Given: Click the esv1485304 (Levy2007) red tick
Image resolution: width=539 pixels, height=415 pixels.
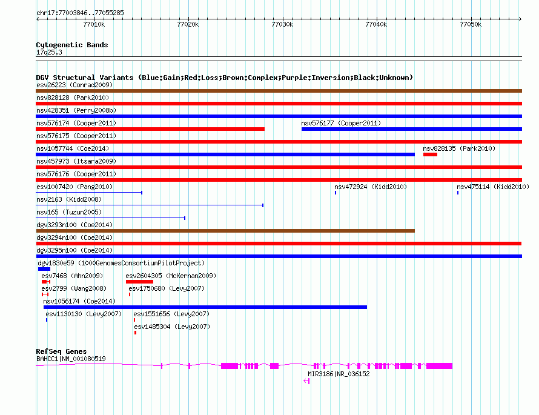Looking at the screenshot, I should [136, 333].
